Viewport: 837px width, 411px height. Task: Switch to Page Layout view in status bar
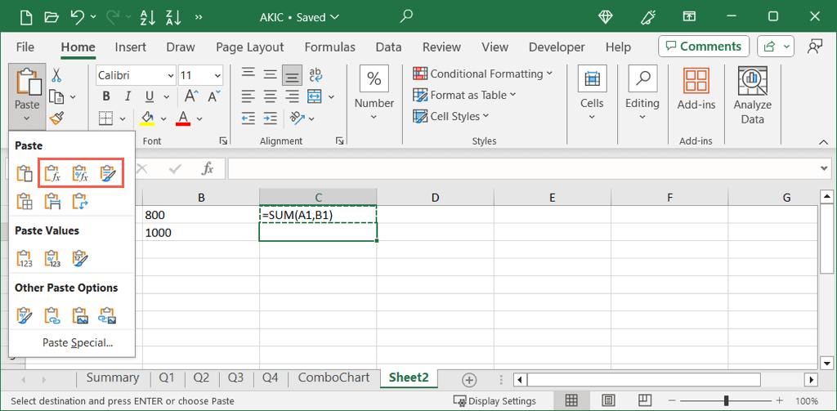tap(608, 400)
